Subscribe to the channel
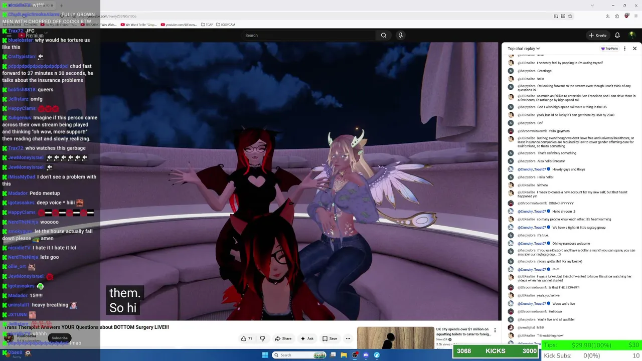Image resolution: width=642 pixels, height=361 pixels. click(x=60, y=338)
